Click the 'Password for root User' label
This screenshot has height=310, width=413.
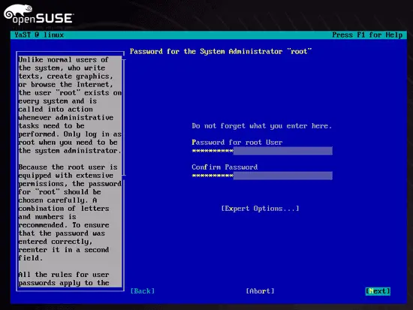237,143
